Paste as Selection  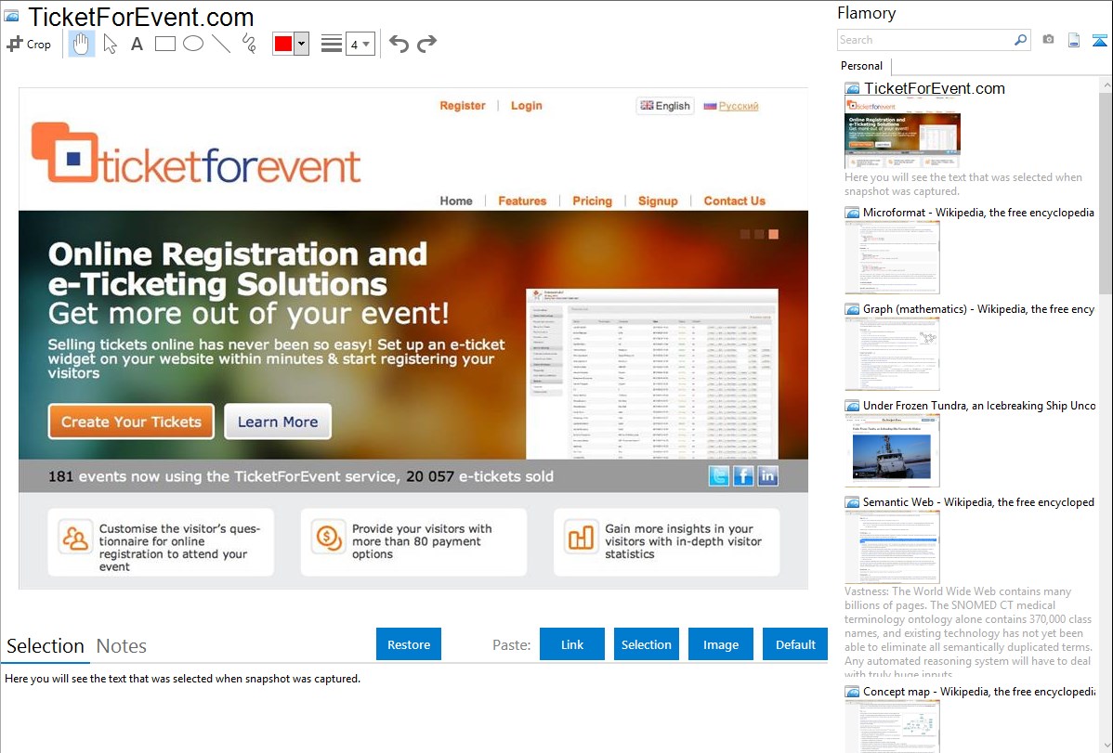click(647, 644)
